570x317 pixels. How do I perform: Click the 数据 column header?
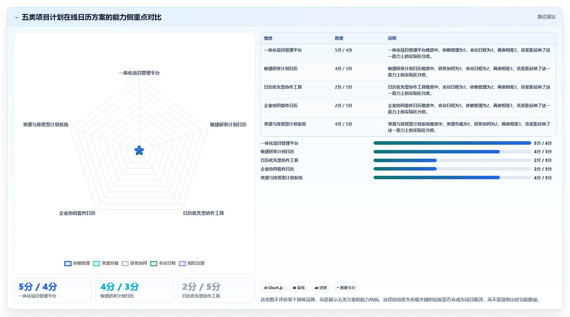pyautogui.click(x=339, y=38)
